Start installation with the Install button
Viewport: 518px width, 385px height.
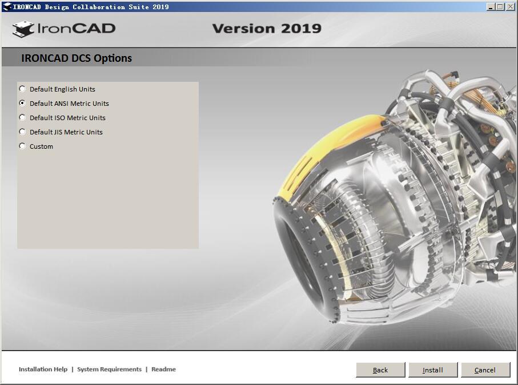(433, 370)
